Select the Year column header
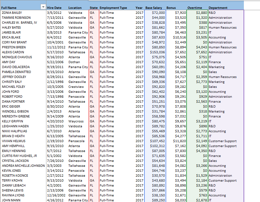This screenshot has width=260, height=202. pyautogui.click(x=139, y=8)
